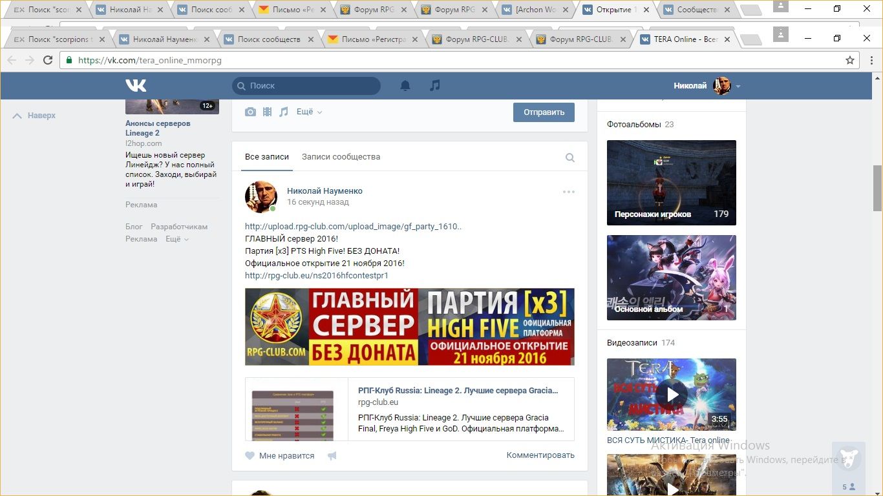Click the VK Поиск search field

point(306,86)
